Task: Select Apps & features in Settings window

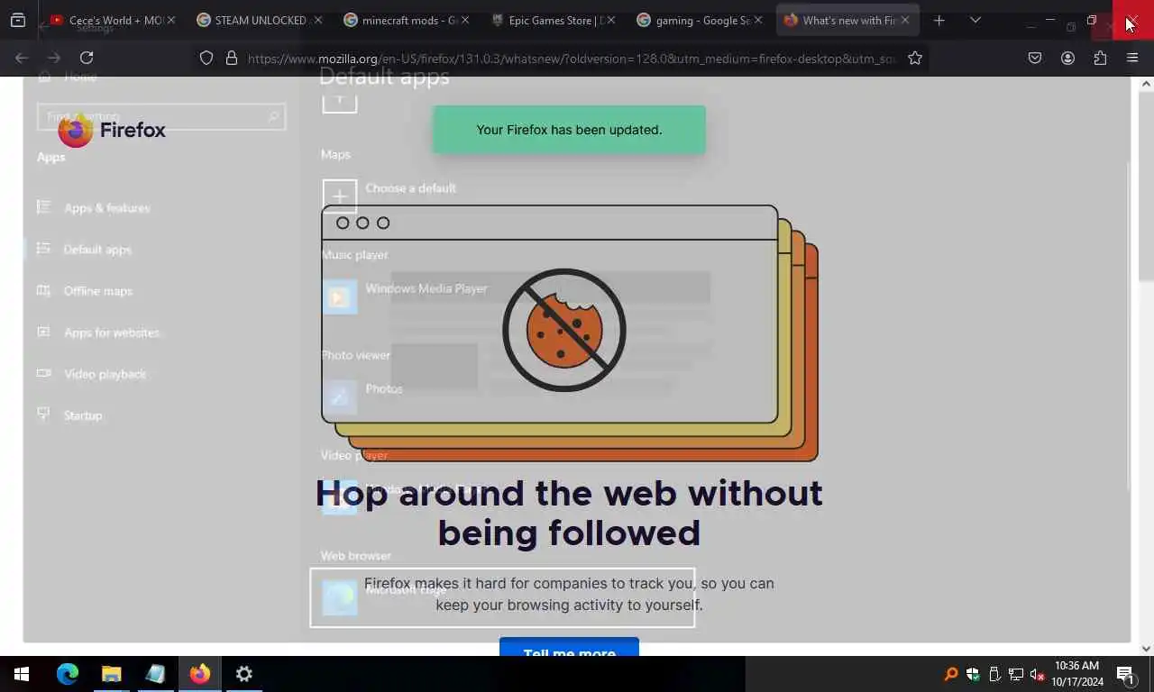Action: click(x=106, y=208)
